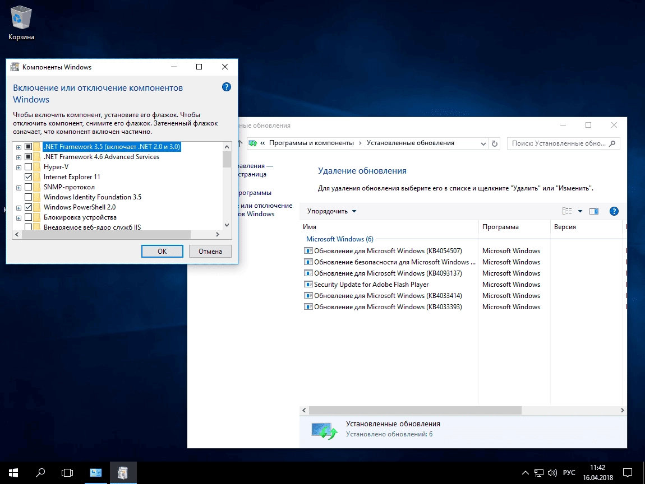Open Task View from taskbar
Image resolution: width=645 pixels, height=484 pixels.
click(x=67, y=473)
